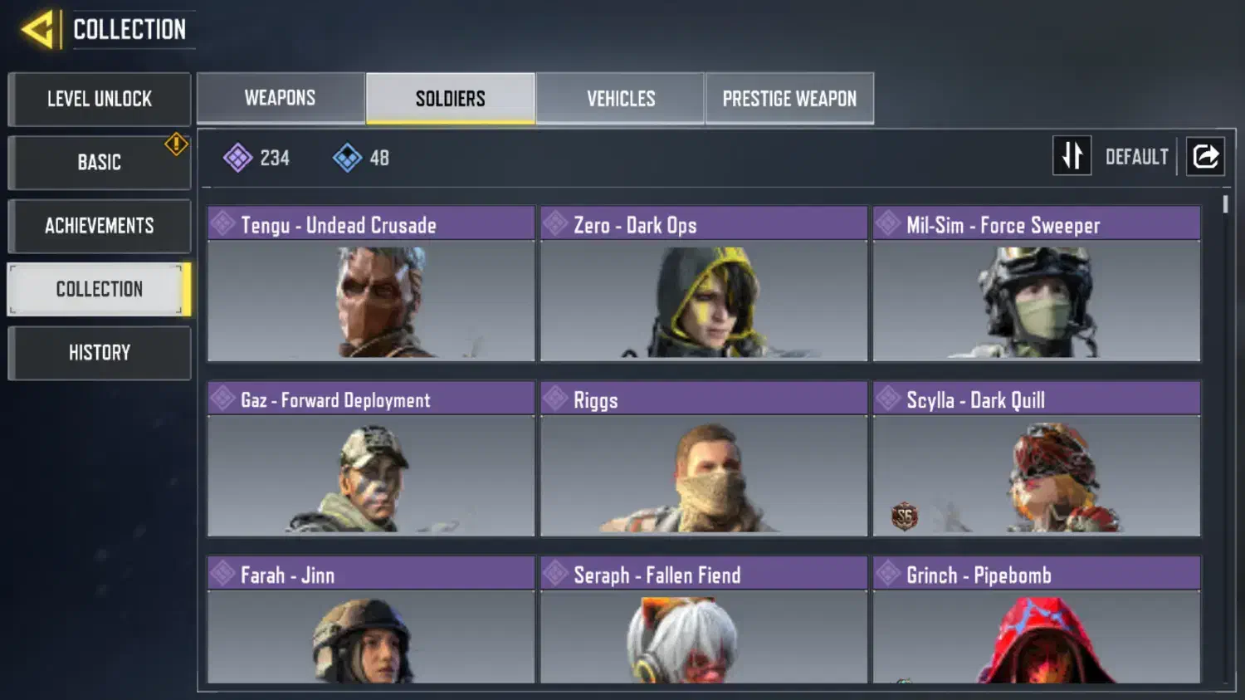The width and height of the screenshot is (1245, 700).
Task: Click the purple diamond currency icon
Action: tap(237, 158)
